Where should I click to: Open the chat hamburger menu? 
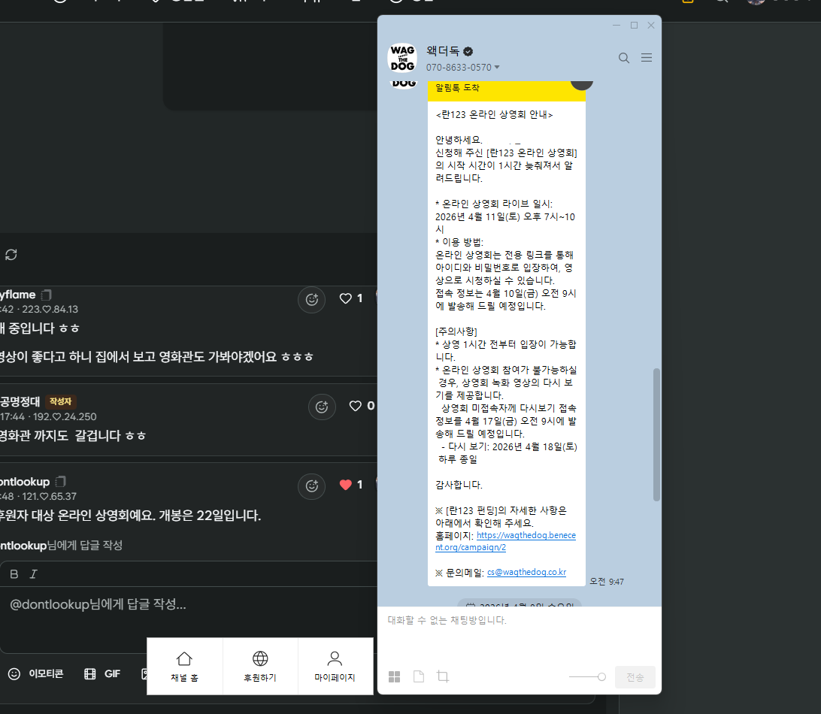647,58
